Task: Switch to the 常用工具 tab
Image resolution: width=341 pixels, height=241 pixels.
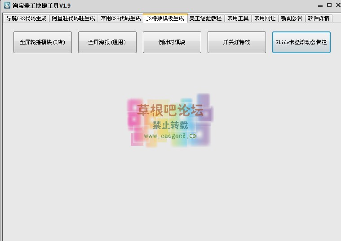Action: coord(238,18)
